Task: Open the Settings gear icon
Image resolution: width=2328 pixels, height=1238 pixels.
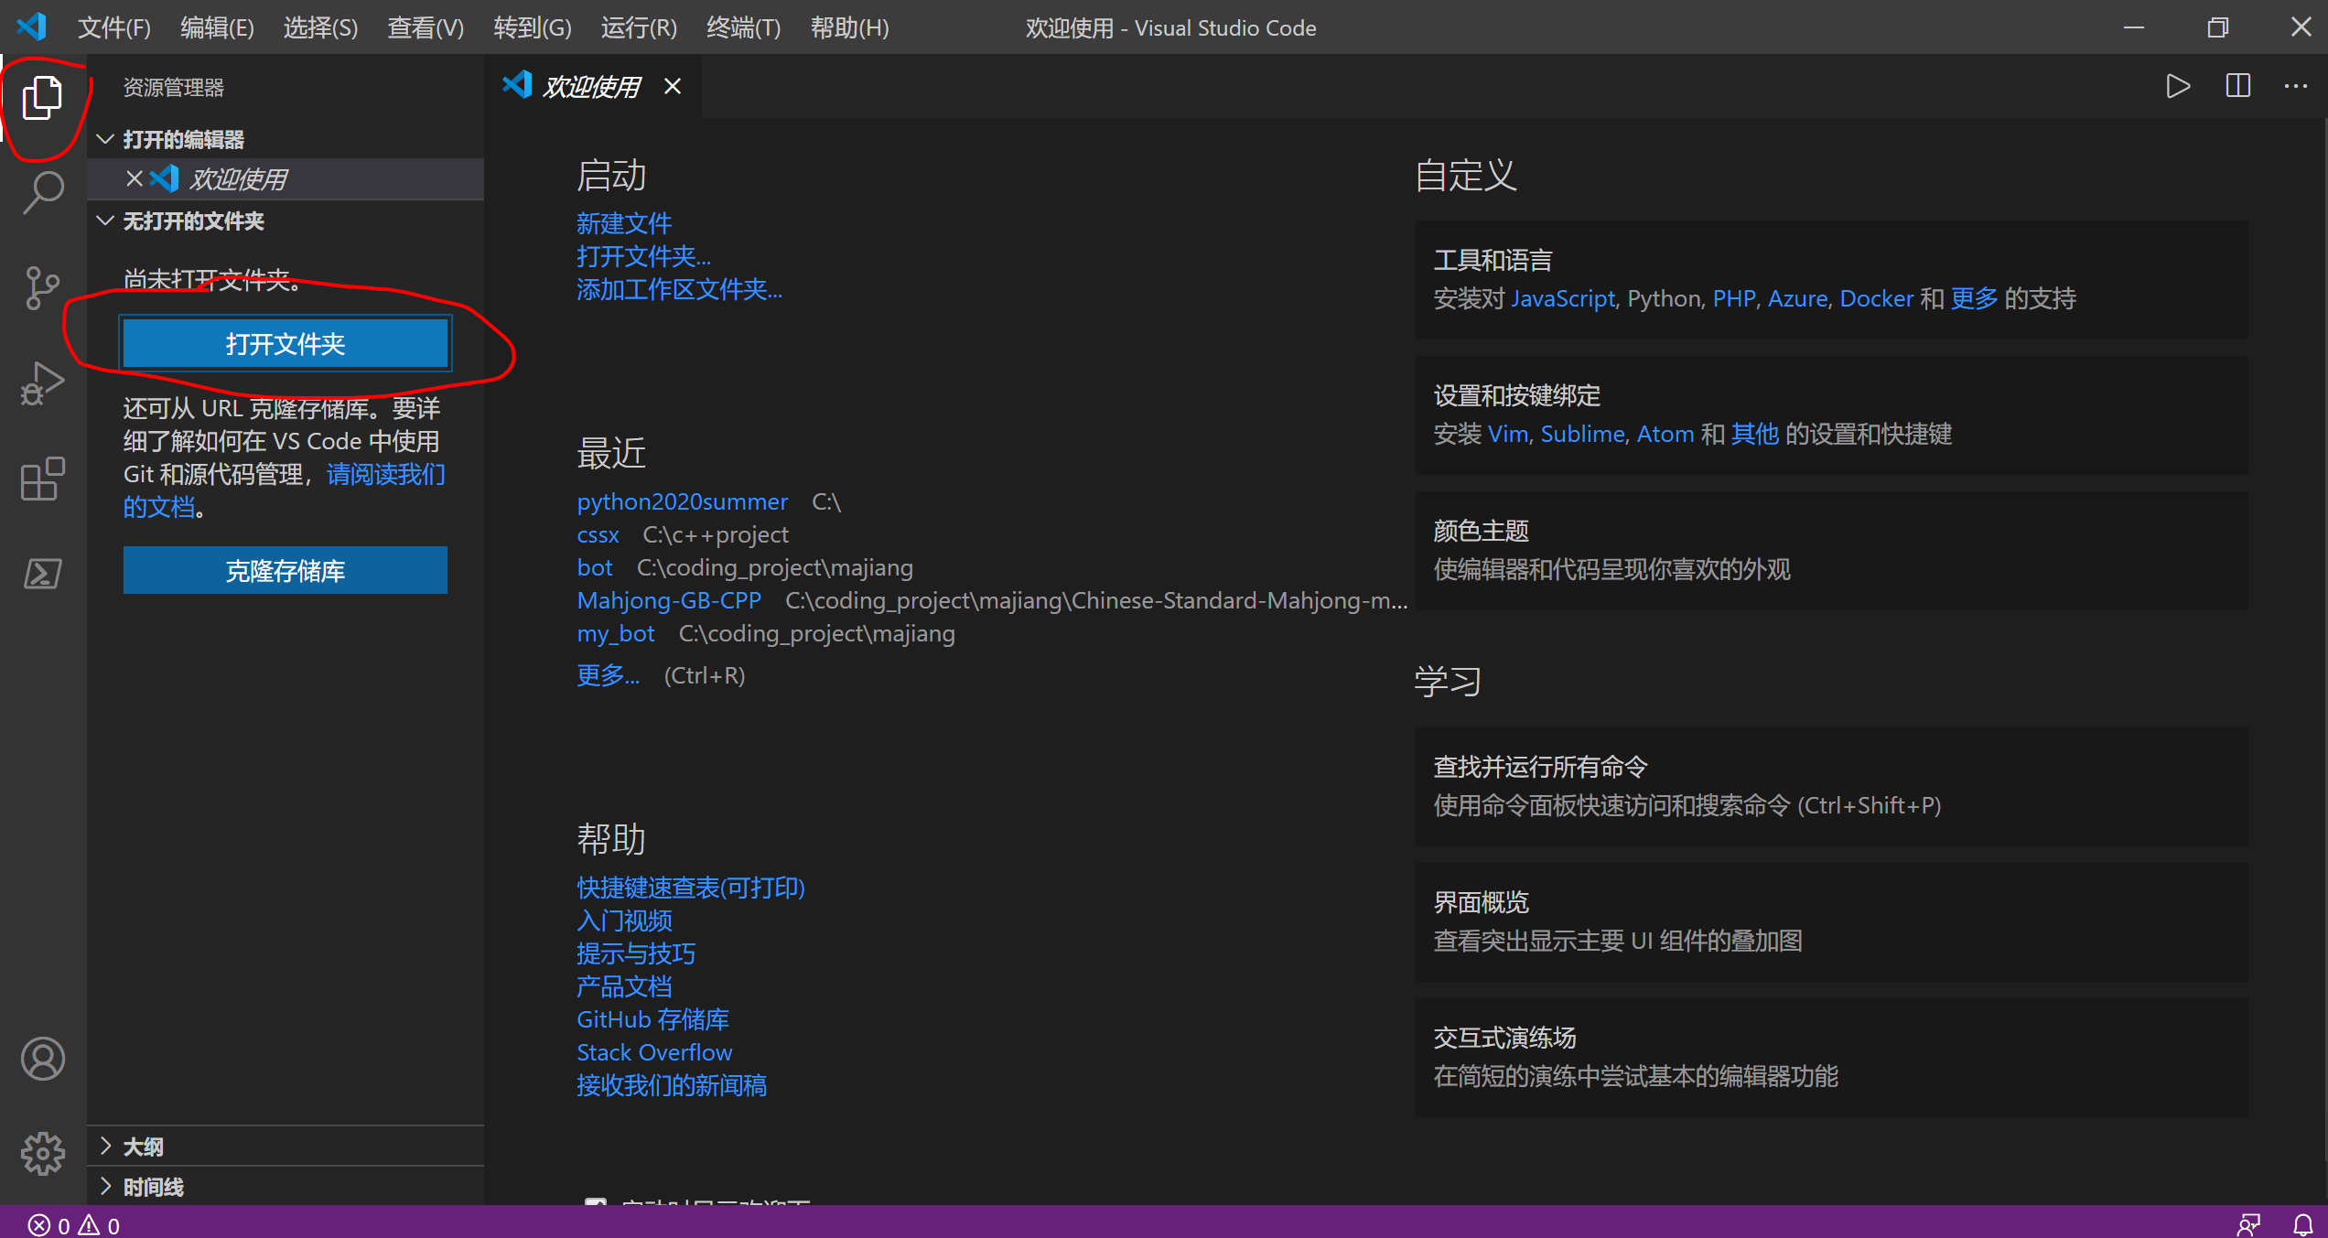Action: (42, 1154)
